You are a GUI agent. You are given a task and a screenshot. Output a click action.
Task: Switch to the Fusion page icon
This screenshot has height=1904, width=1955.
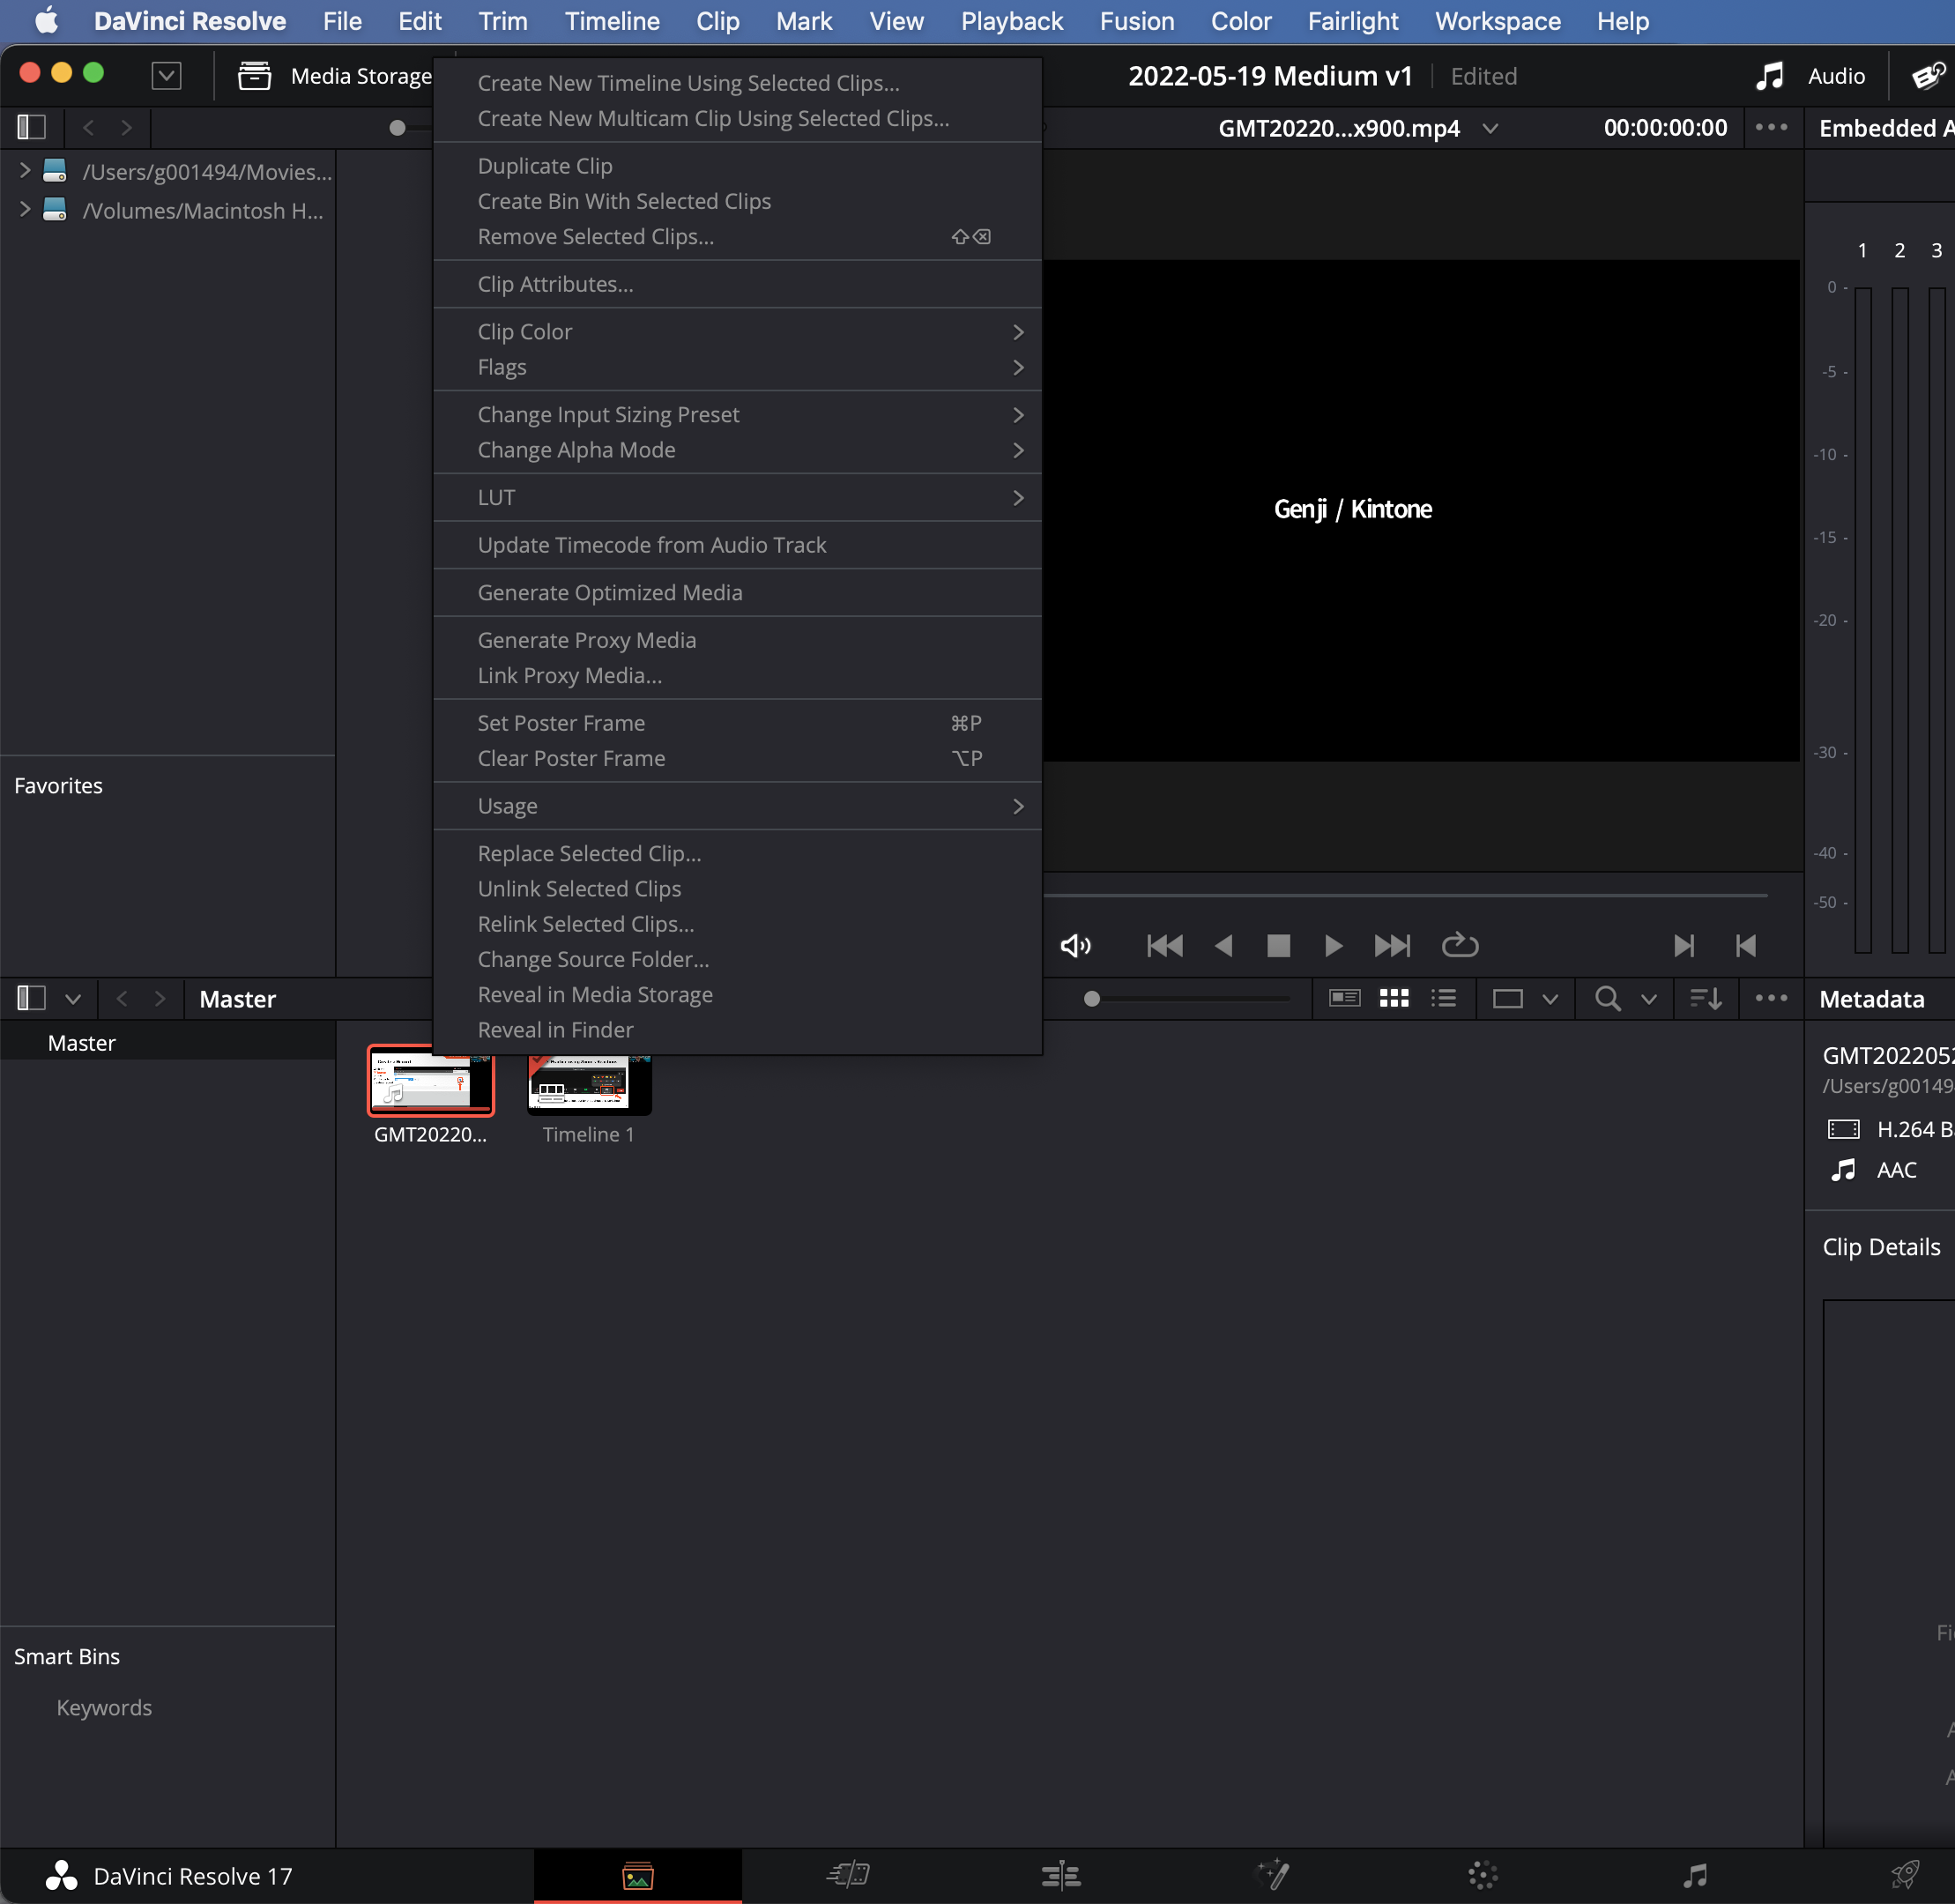coord(1272,1875)
